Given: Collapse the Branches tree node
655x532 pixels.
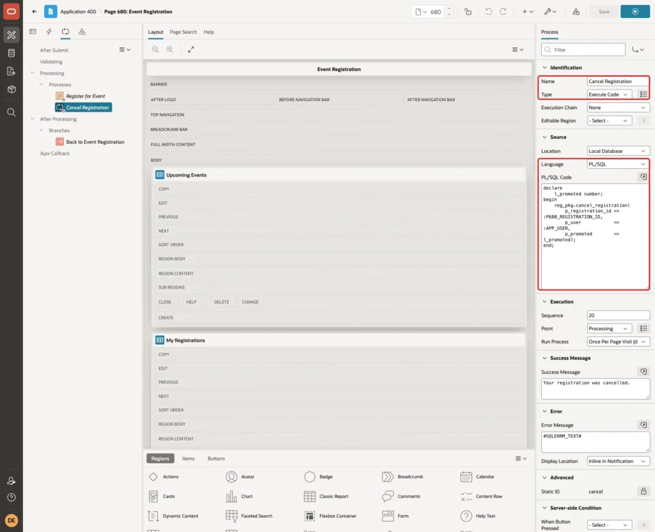Looking at the screenshot, I should coord(42,130).
